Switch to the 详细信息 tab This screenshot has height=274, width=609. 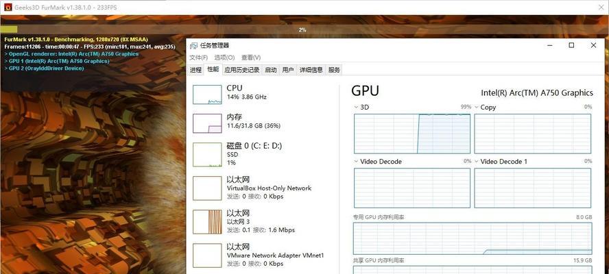point(311,70)
